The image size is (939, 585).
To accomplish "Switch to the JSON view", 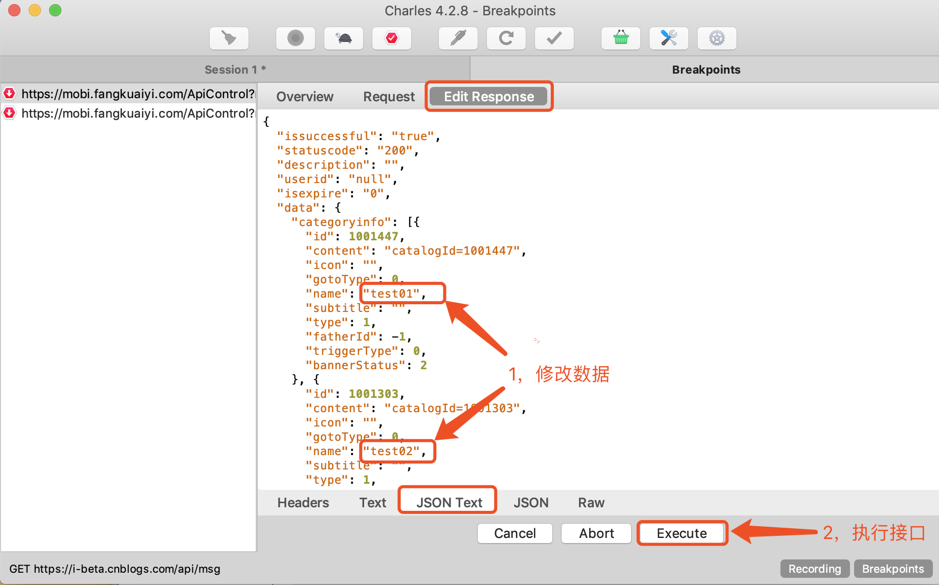I will [x=531, y=503].
